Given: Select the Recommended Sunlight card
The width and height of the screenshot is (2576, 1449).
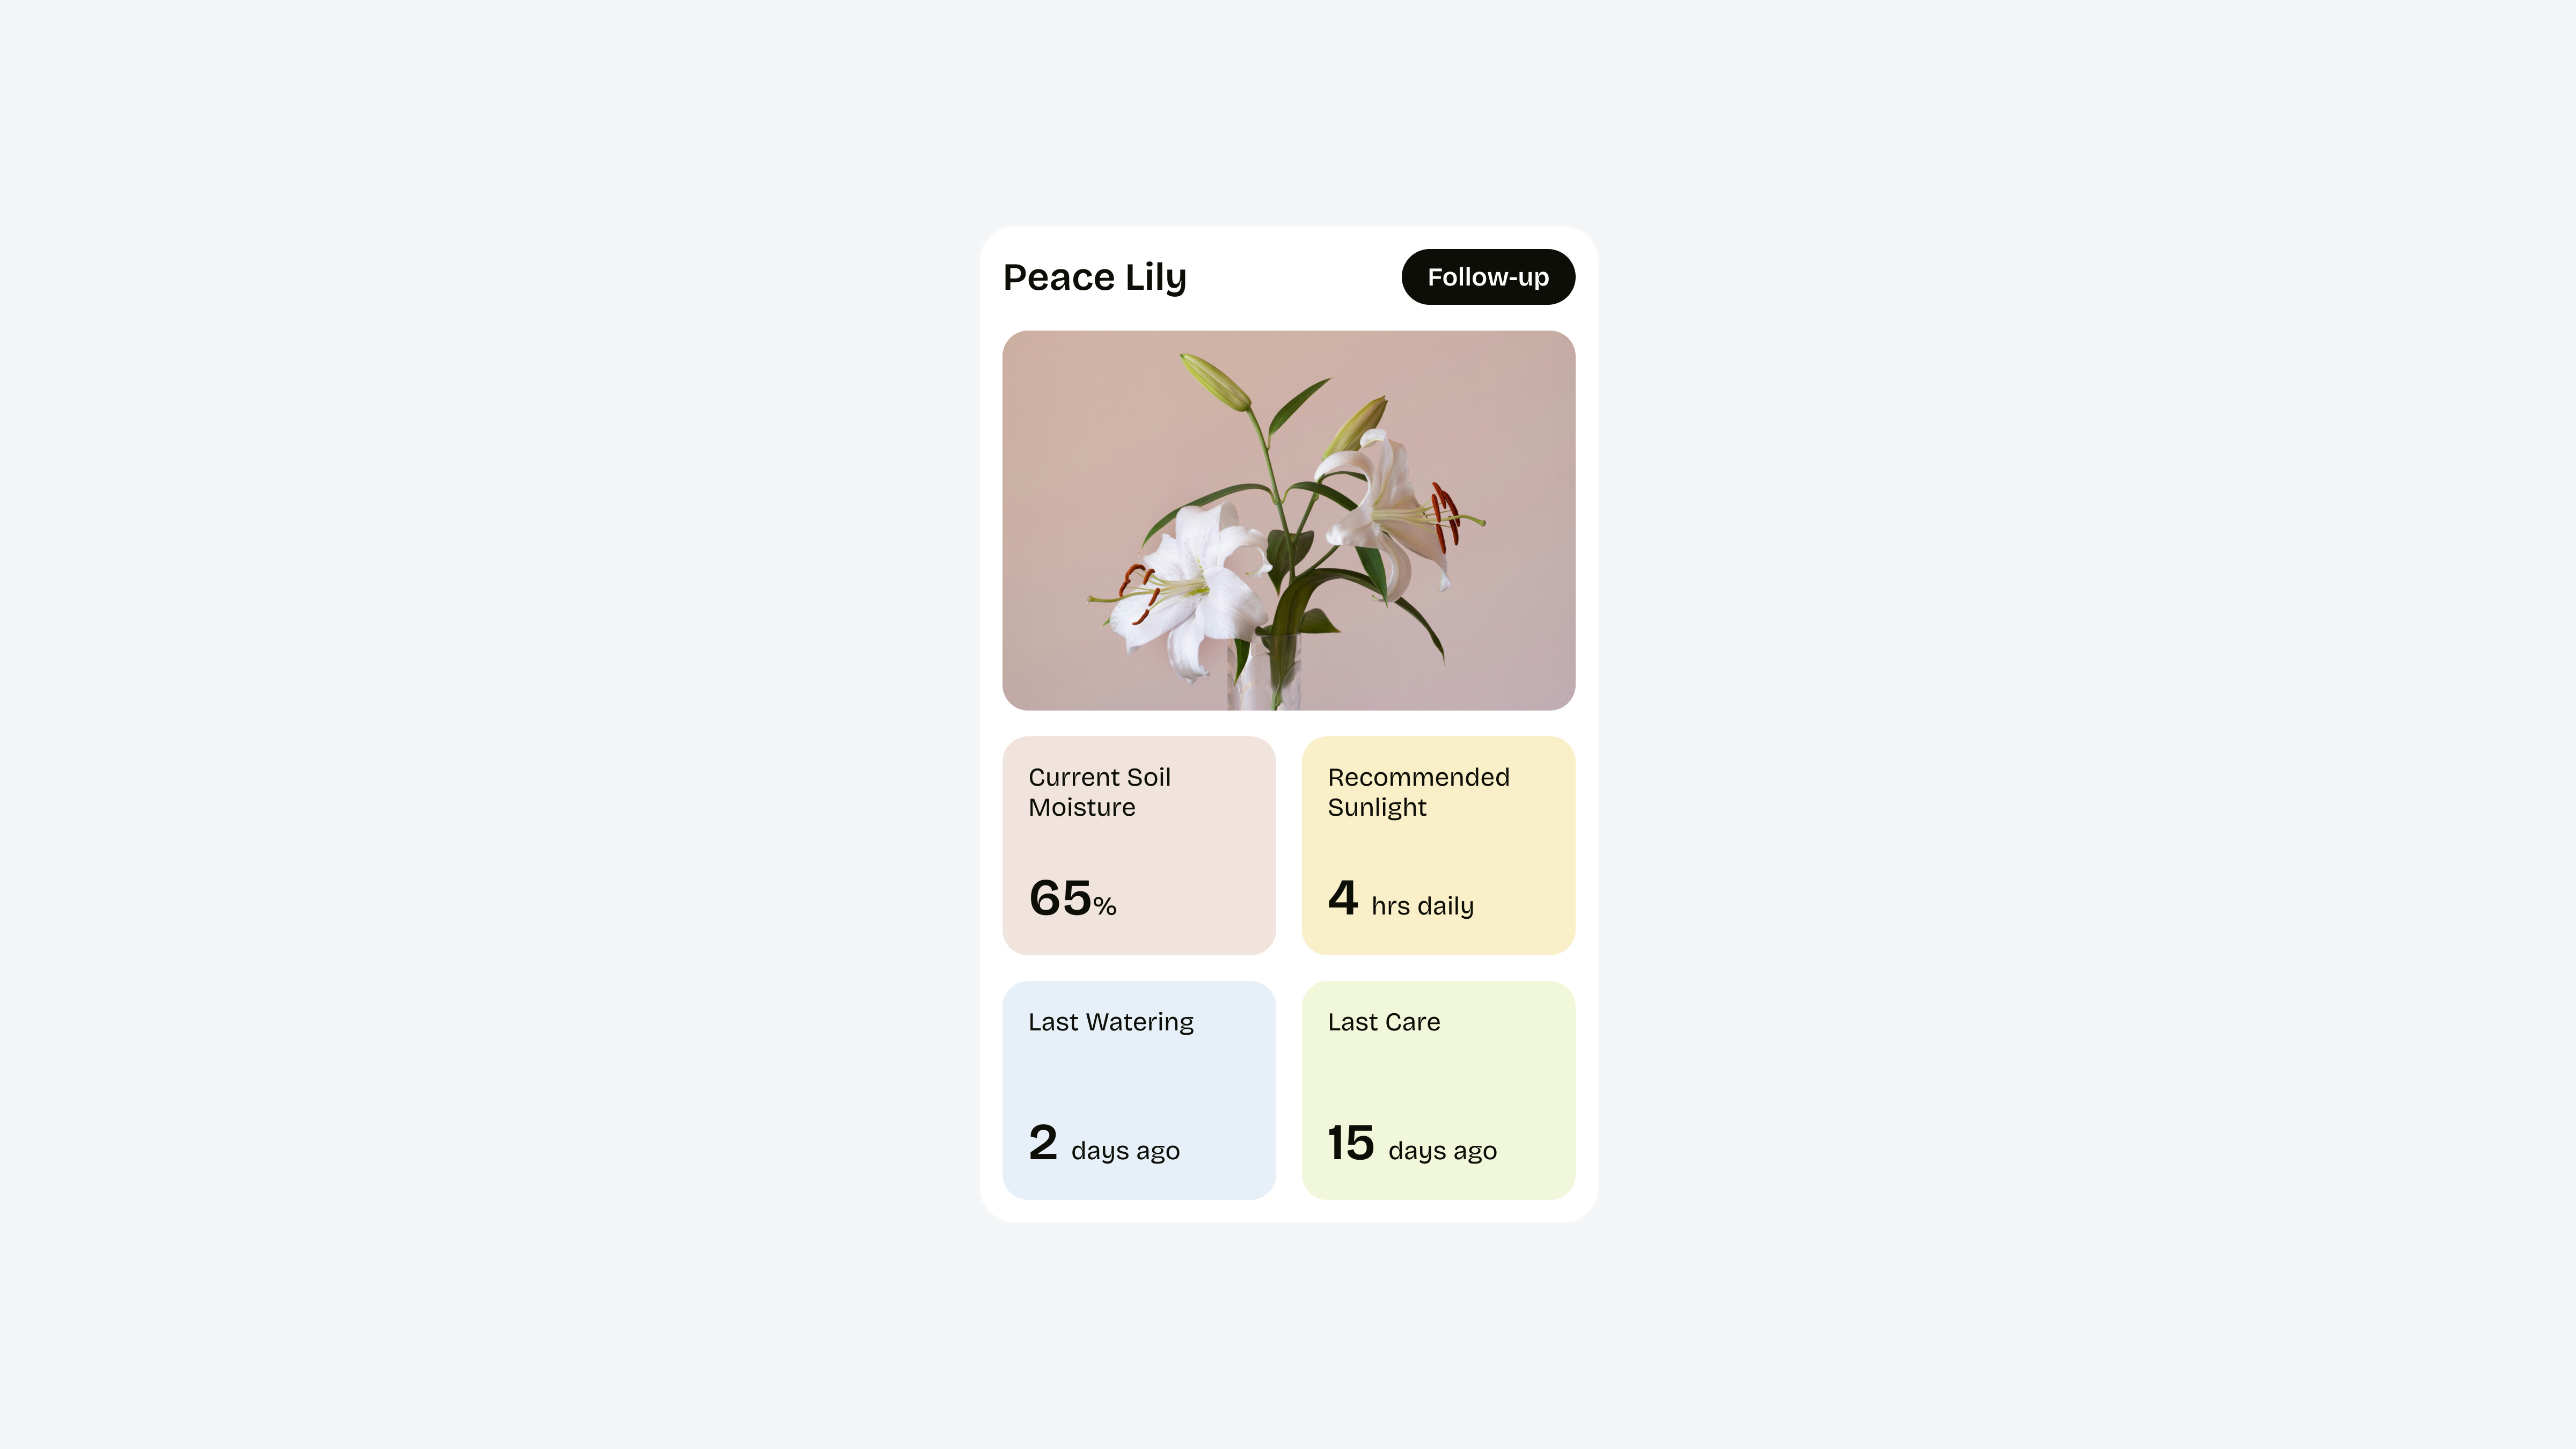Looking at the screenshot, I should (x=1438, y=845).
